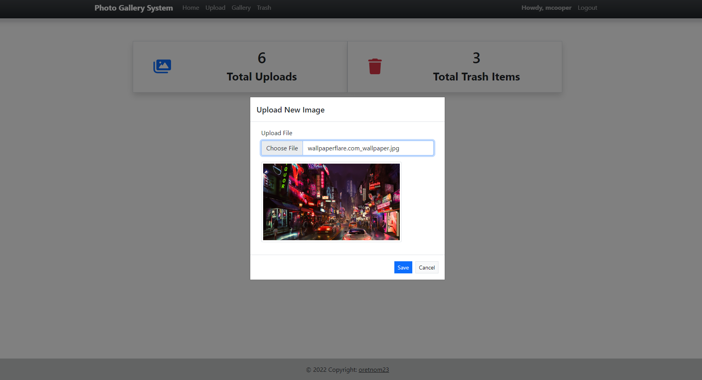This screenshot has height=380, width=702.
Task: Open the oretnom23 copyright link
Action: (x=374, y=370)
